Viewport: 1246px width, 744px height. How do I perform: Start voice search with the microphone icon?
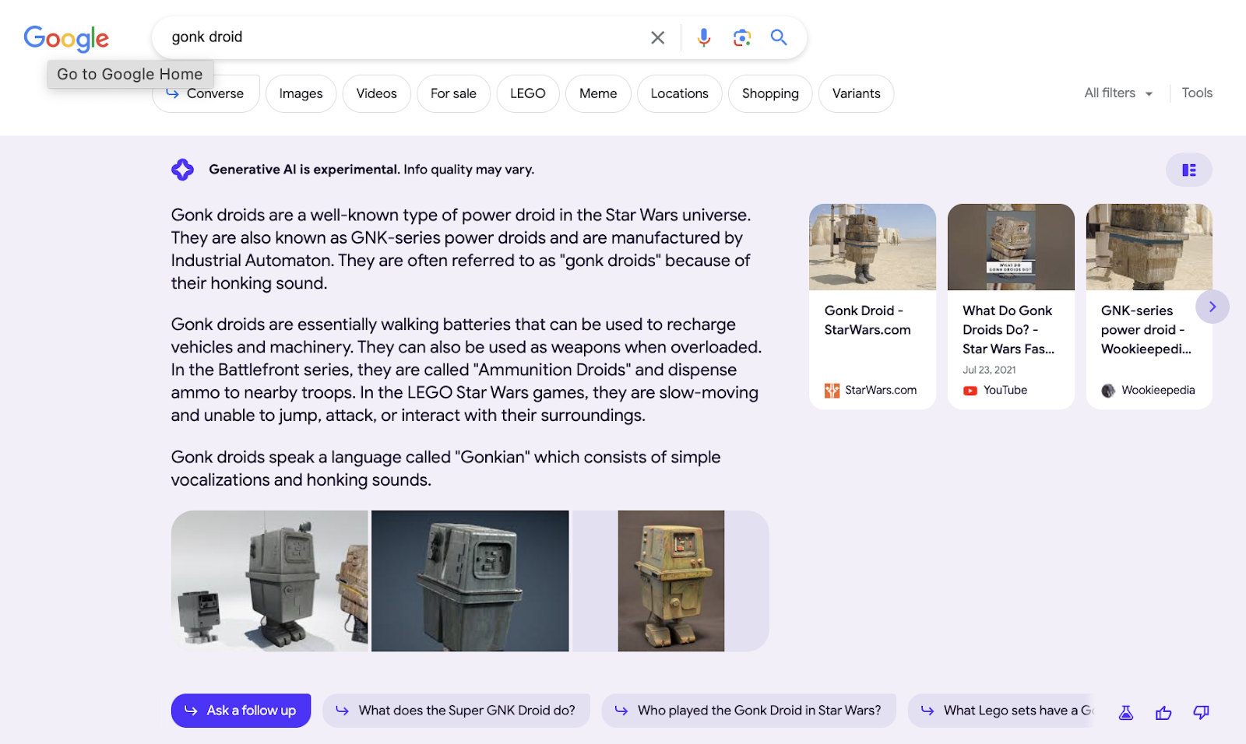[x=704, y=37]
